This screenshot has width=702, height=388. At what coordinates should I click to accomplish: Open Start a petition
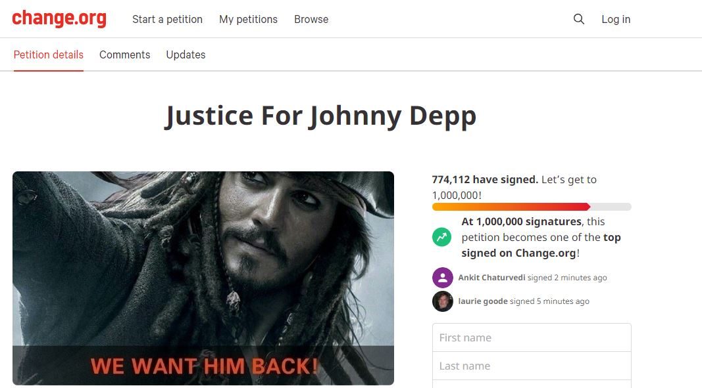(168, 19)
